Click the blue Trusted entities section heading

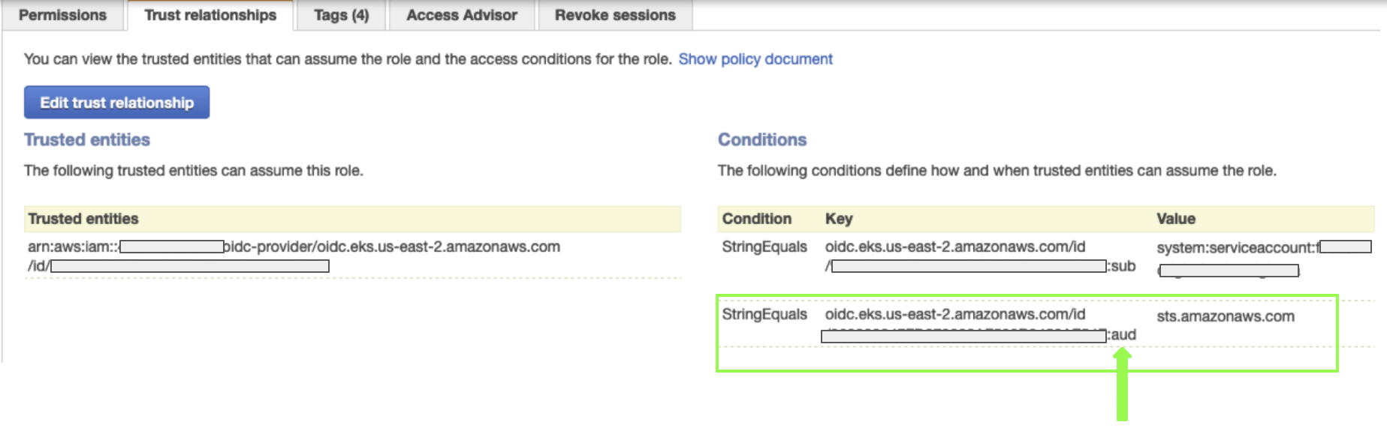(x=87, y=139)
